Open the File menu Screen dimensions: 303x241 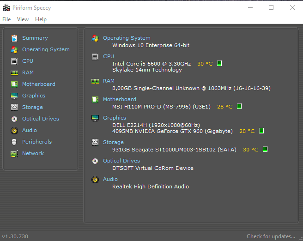coord(6,19)
